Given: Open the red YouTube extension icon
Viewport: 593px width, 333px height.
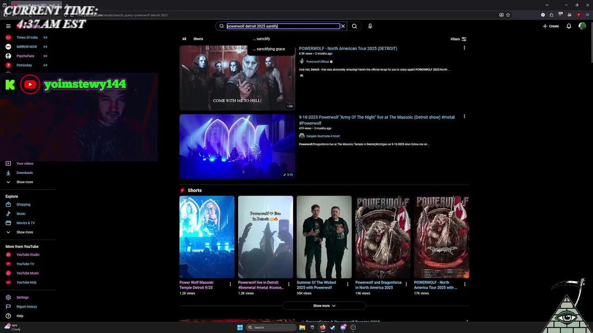Looking at the screenshot, I should click(x=578, y=15).
